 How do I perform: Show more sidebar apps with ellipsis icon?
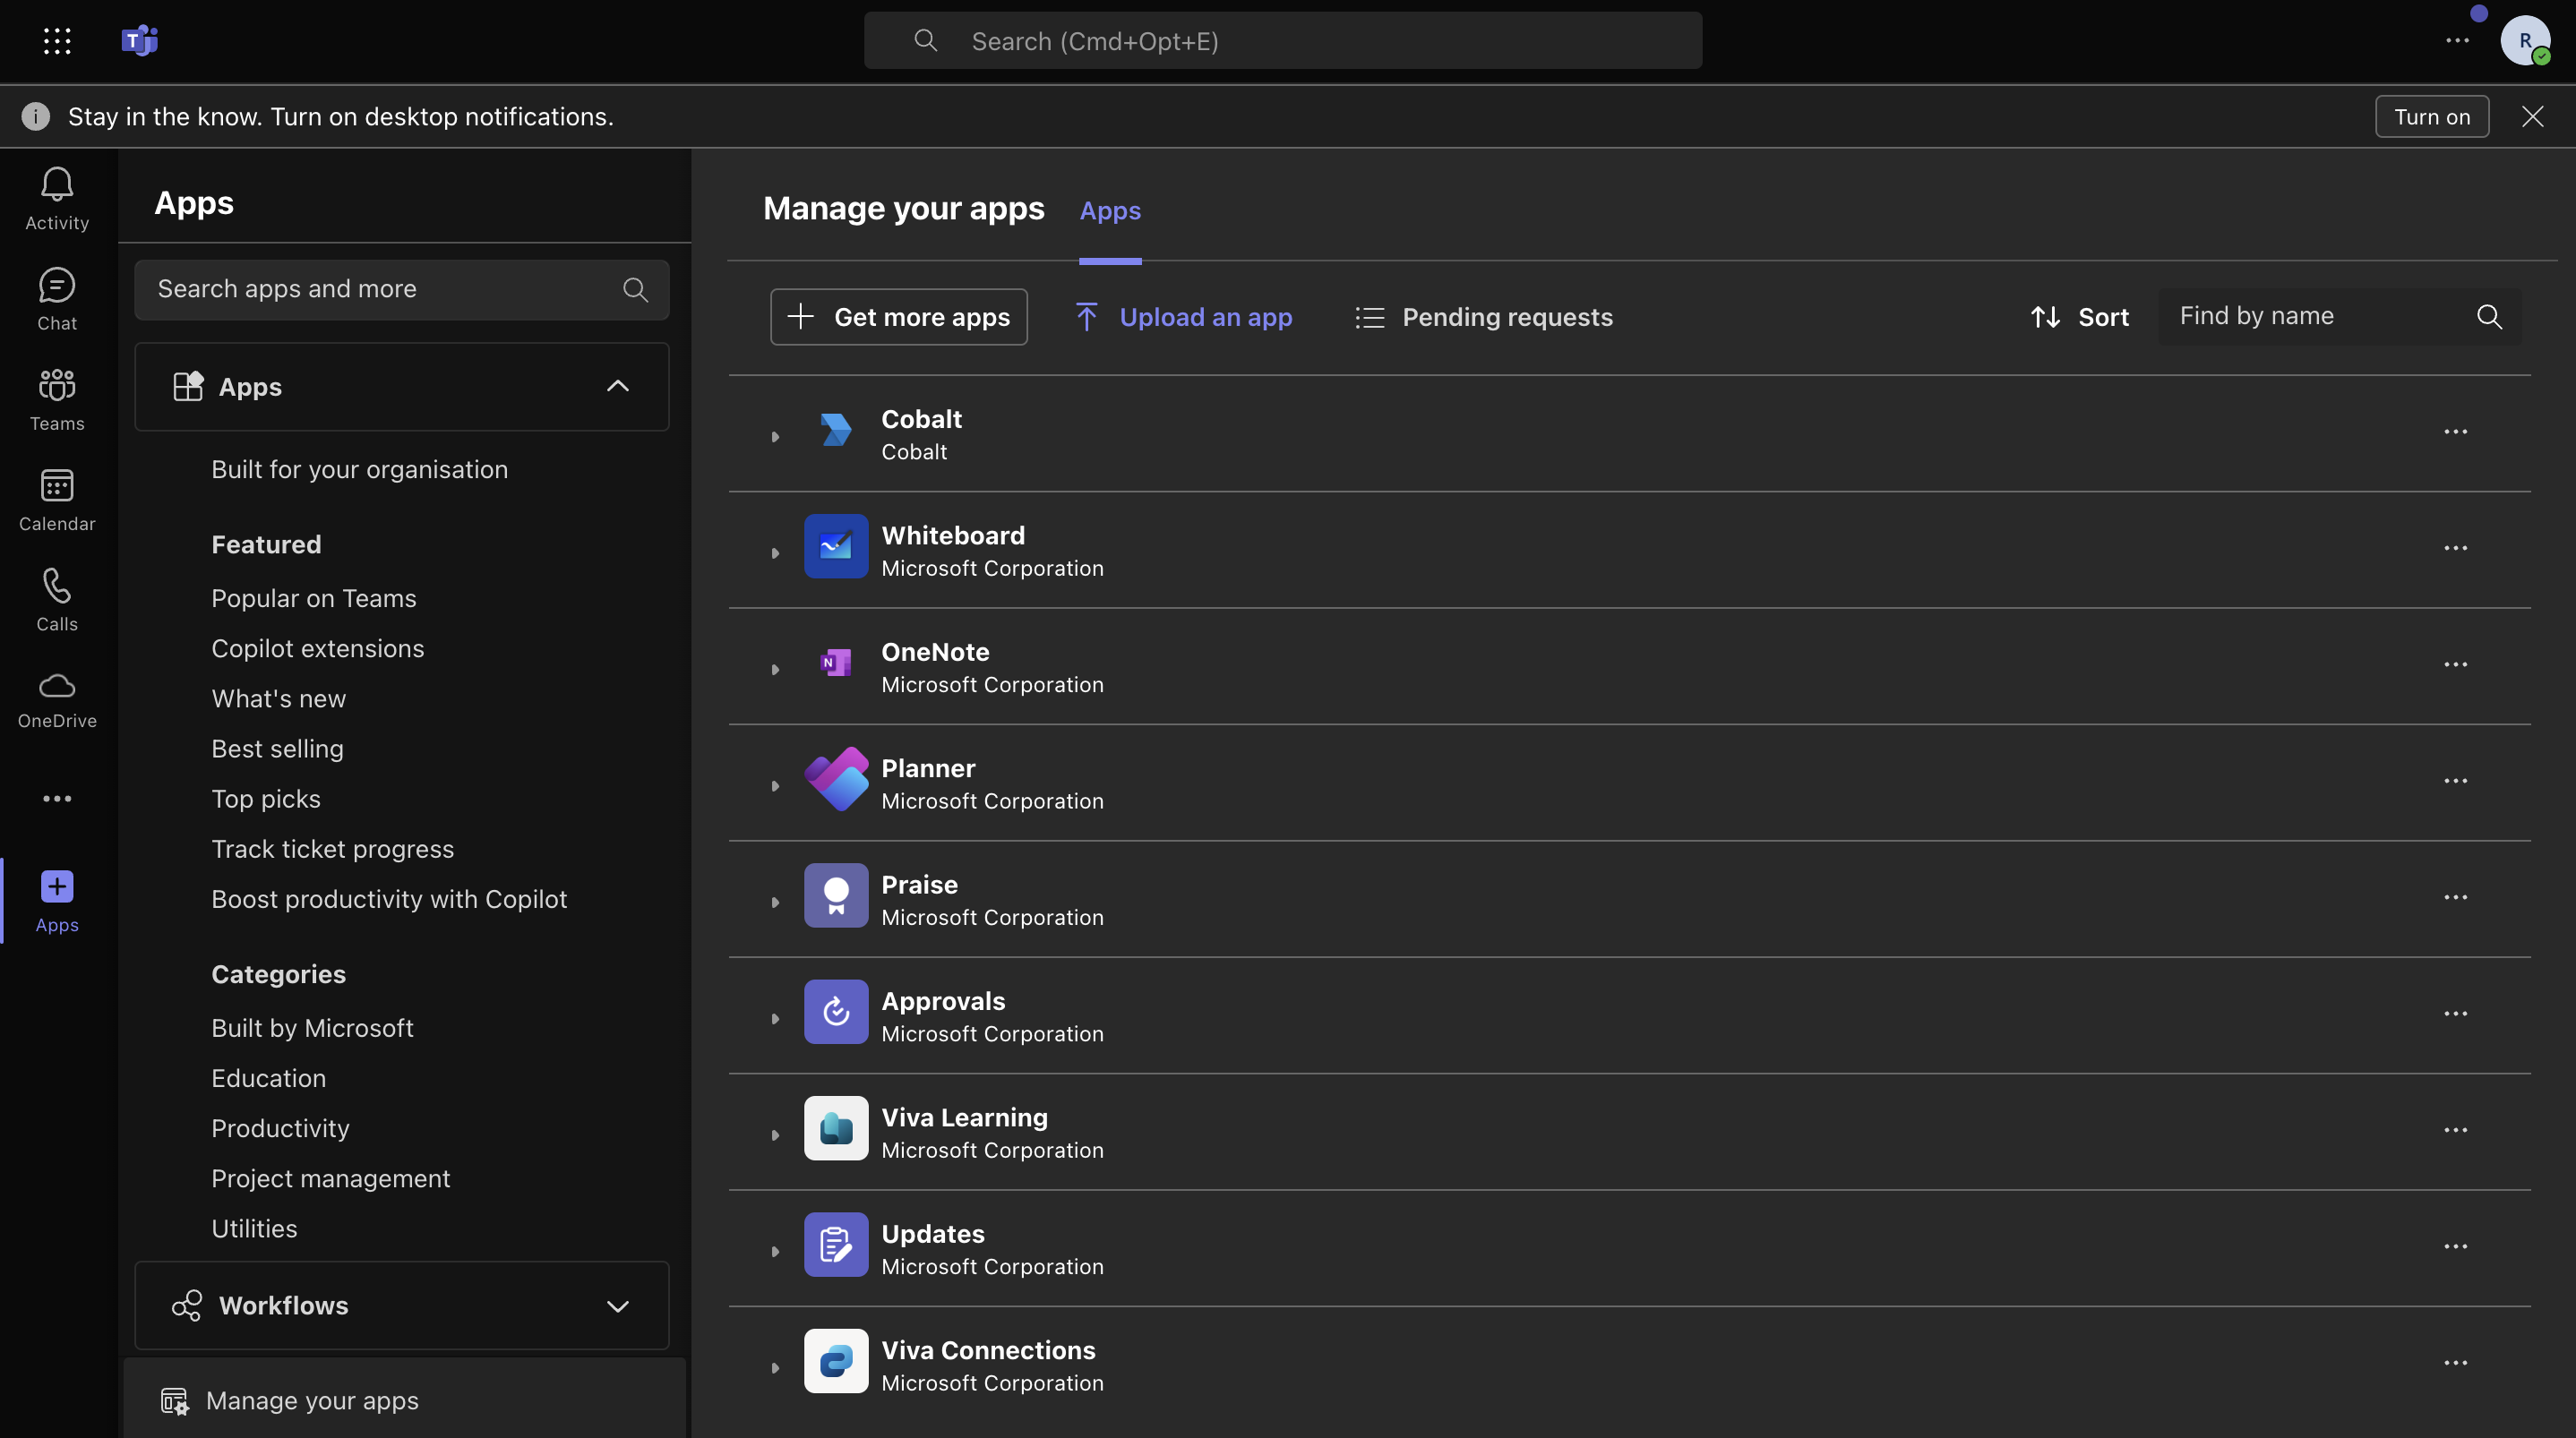coord(56,797)
